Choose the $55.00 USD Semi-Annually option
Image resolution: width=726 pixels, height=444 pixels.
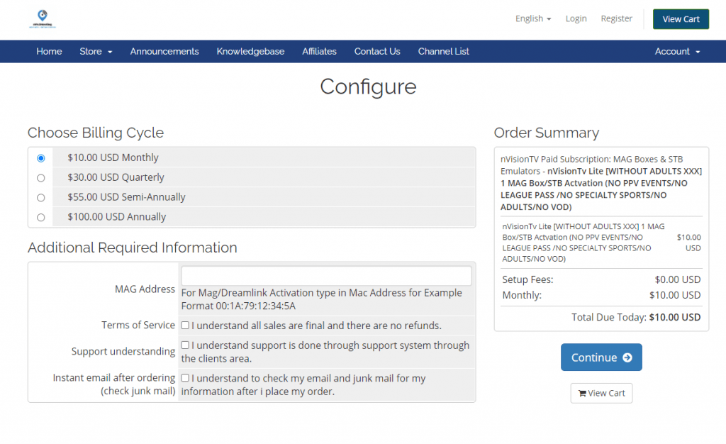point(40,198)
